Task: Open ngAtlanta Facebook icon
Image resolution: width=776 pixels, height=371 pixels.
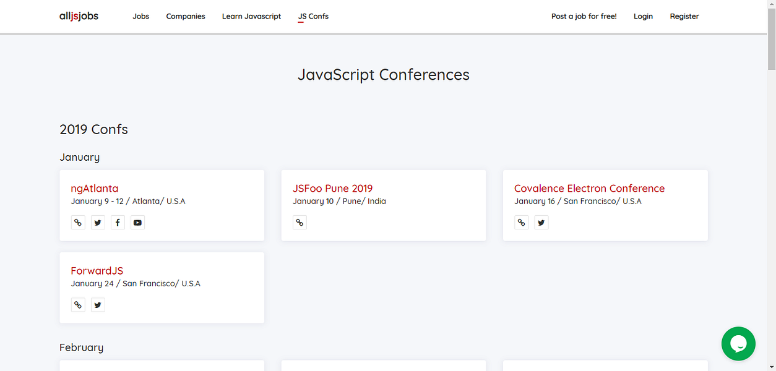Action: [118, 223]
